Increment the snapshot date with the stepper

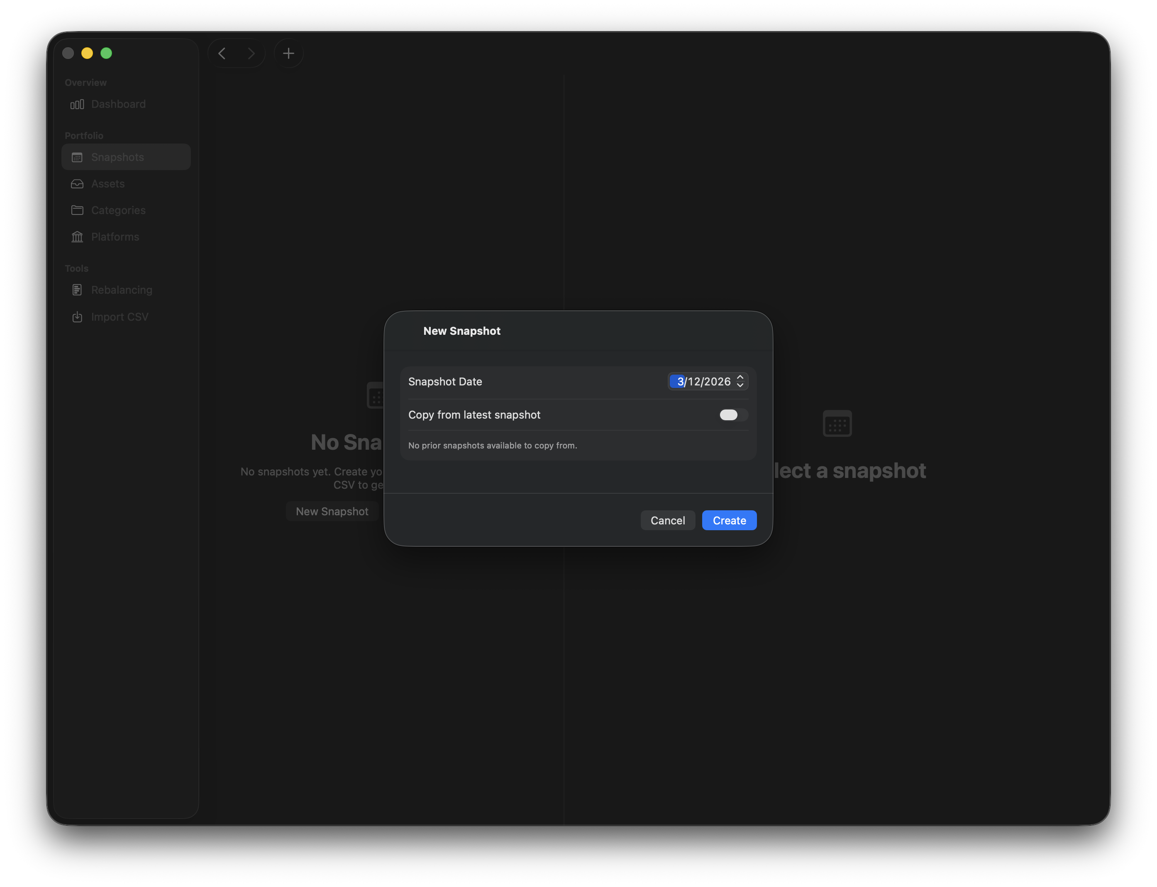point(741,378)
